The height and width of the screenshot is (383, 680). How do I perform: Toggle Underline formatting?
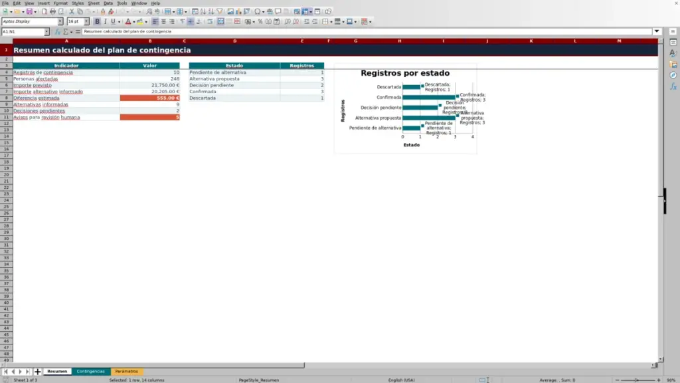(113, 21)
